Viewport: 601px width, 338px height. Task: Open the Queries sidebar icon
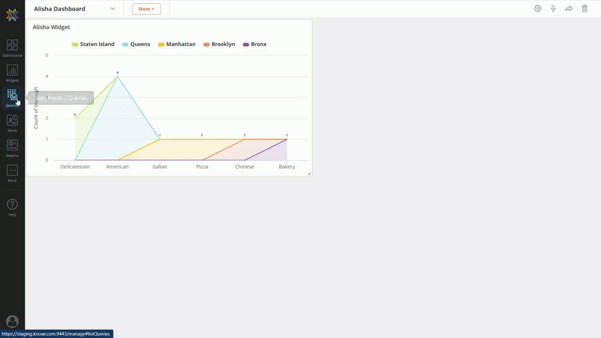[12, 96]
